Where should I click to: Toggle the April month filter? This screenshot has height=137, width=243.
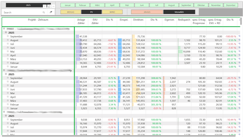click(112, 5)
